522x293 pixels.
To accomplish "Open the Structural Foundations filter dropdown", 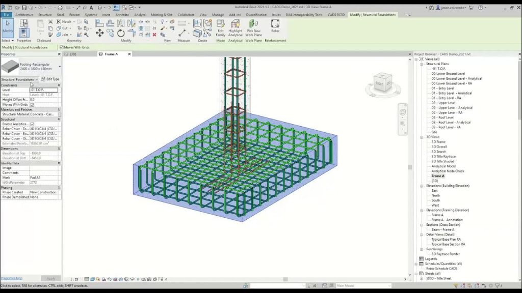I will pos(36,79).
